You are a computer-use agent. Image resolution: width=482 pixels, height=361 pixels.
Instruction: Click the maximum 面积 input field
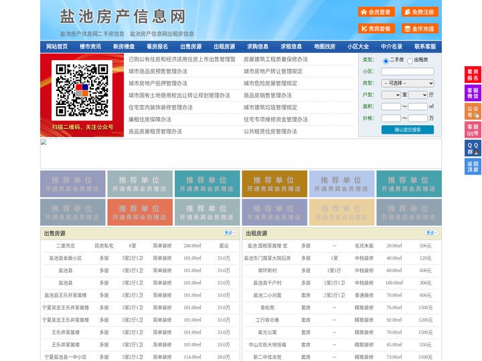(418, 106)
